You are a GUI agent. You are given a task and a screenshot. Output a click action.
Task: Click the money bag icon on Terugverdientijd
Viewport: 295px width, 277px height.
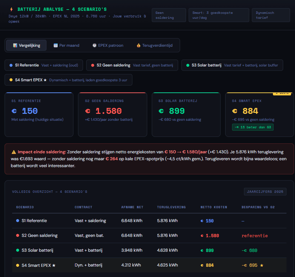(139, 45)
